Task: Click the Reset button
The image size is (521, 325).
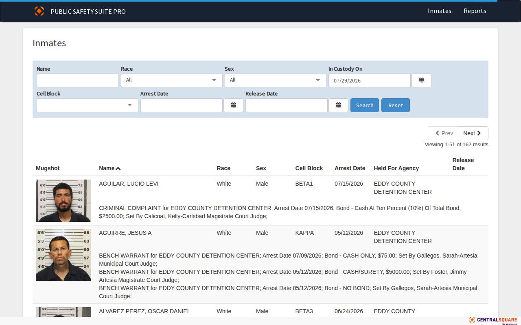Action: click(395, 105)
